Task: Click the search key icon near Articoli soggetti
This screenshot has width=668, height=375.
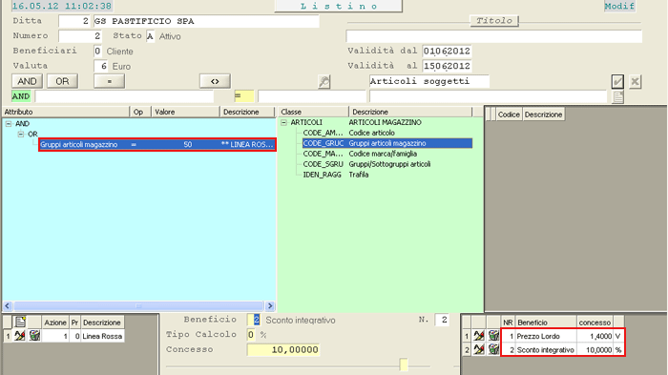Action: (324, 81)
